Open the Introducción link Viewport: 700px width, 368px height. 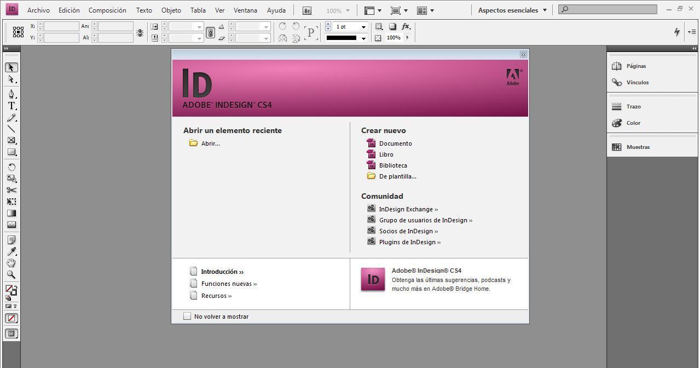tap(222, 272)
